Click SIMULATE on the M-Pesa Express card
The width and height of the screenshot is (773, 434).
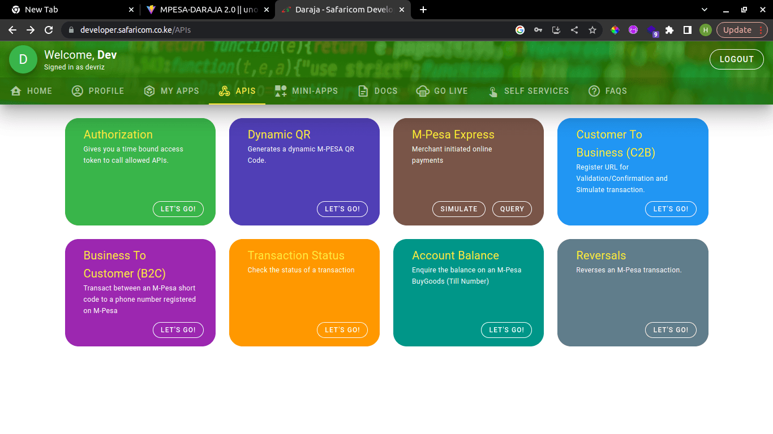(x=459, y=209)
